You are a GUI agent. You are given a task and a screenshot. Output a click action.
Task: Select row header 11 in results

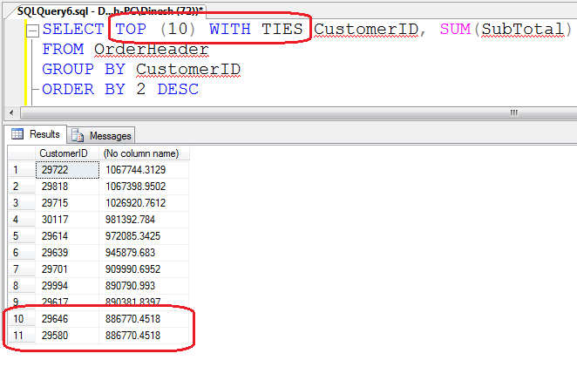pos(22,336)
